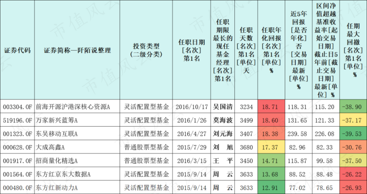Click max drawdown cell -37.17
Viewport: 367px width, 194px height.
353,120
